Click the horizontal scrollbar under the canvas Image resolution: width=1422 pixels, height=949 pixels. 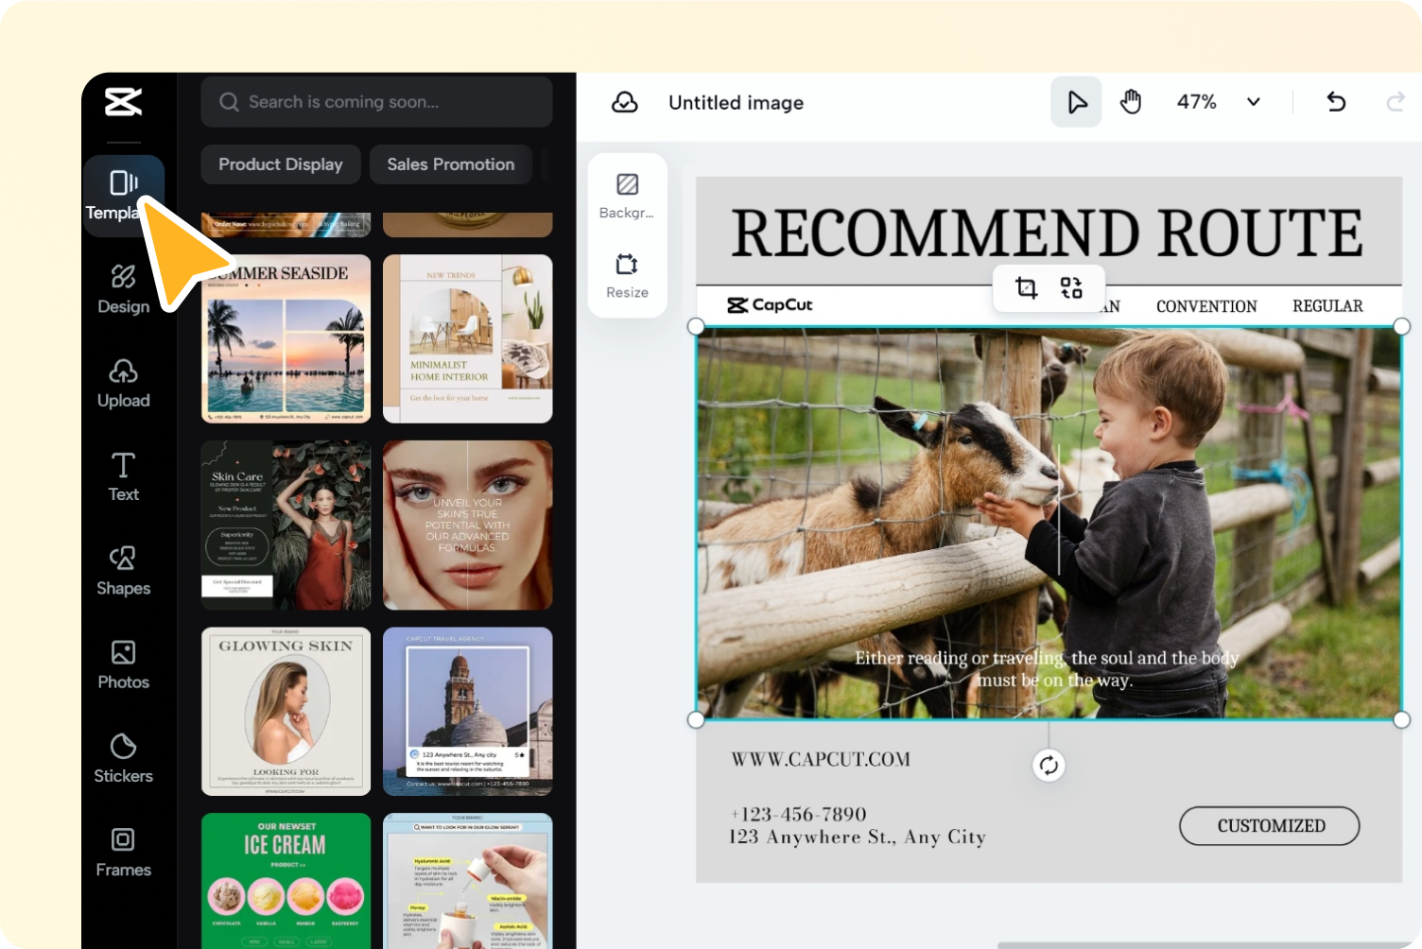1209,944
